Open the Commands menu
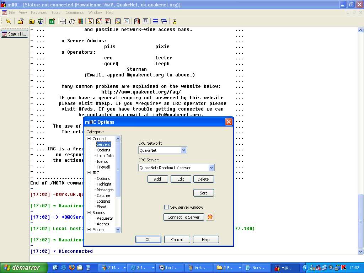This screenshot has height=273, width=364. pos(75,12)
